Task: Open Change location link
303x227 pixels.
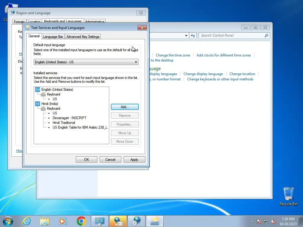Action: tap(242, 74)
